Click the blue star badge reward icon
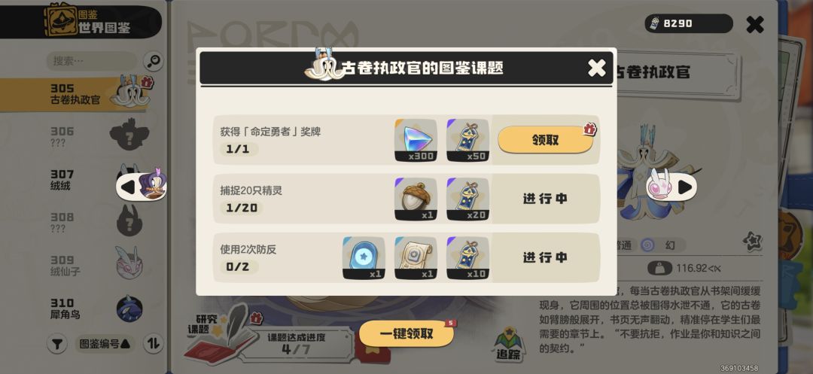Image resolution: width=813 pixels, height=374 pixels. (x=364, y=258)
